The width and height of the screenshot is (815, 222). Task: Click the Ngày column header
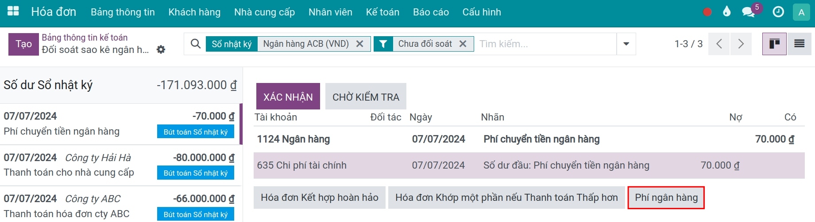pos(421,117)
